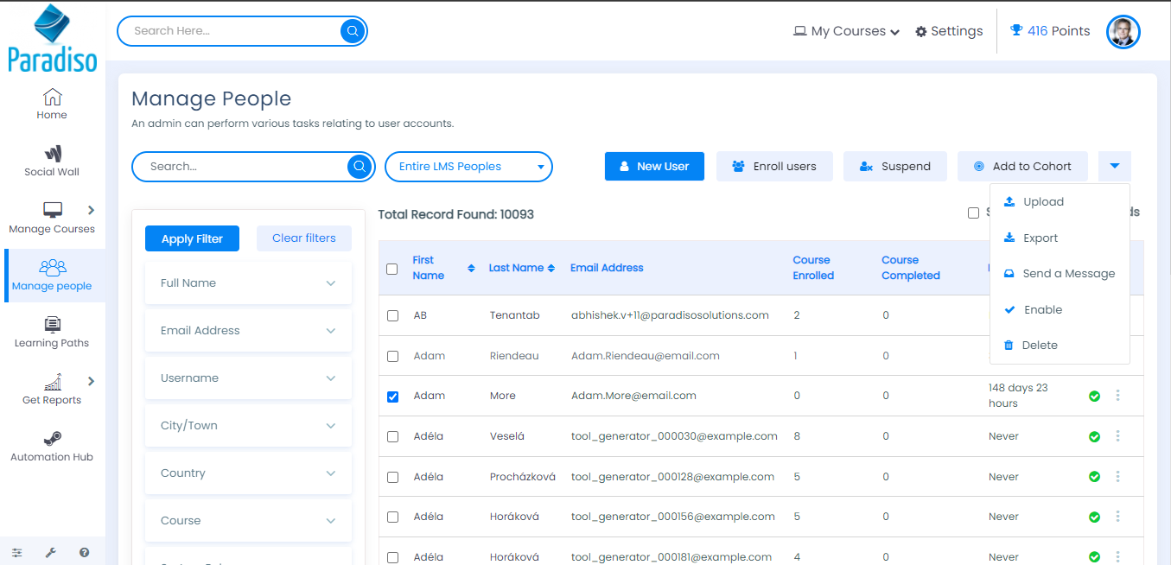Choose Export from the dropdown menu
Image resolution: width=1171 pixels, height=565 pixels.
1040,238
